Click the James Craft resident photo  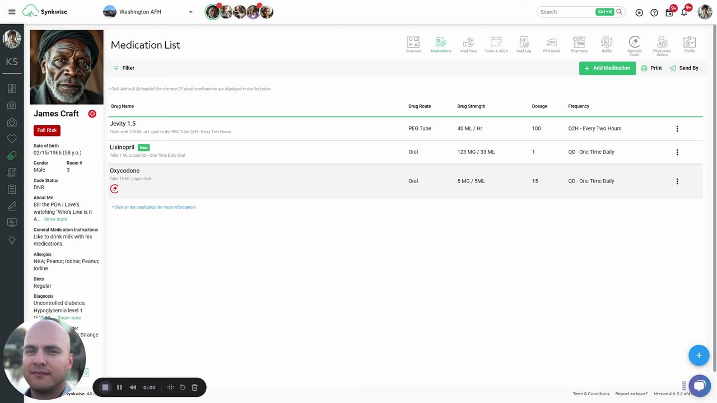(67, 67)
